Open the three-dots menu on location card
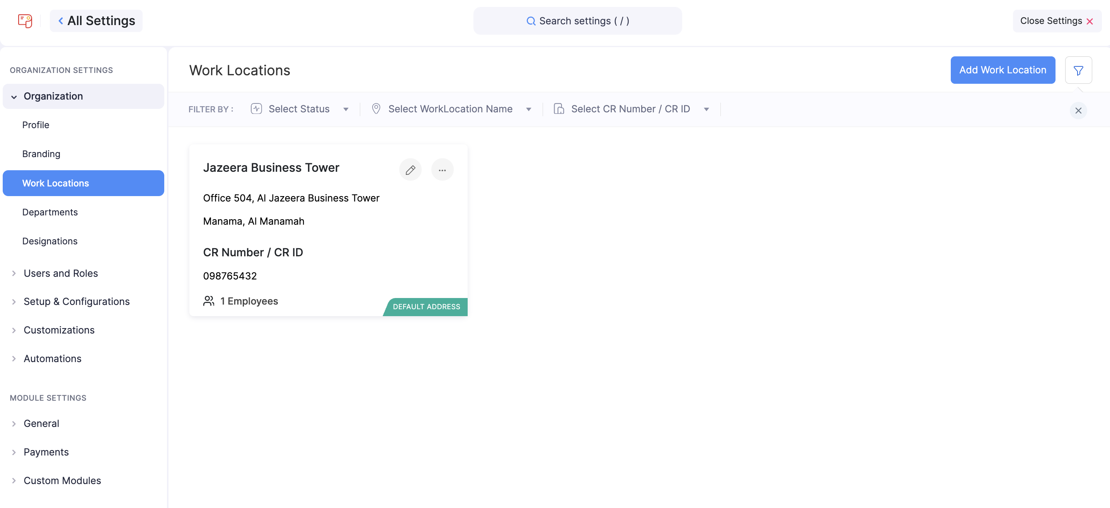 (442, 169)
